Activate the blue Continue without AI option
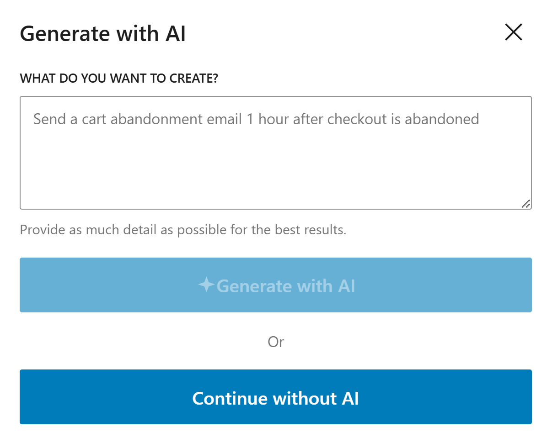 click(x=276, y=397)
